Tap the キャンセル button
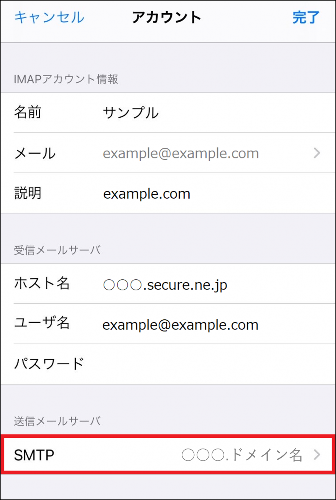Image resolution: width=336 pixels, height=500 pixels. tap(49, 17)
